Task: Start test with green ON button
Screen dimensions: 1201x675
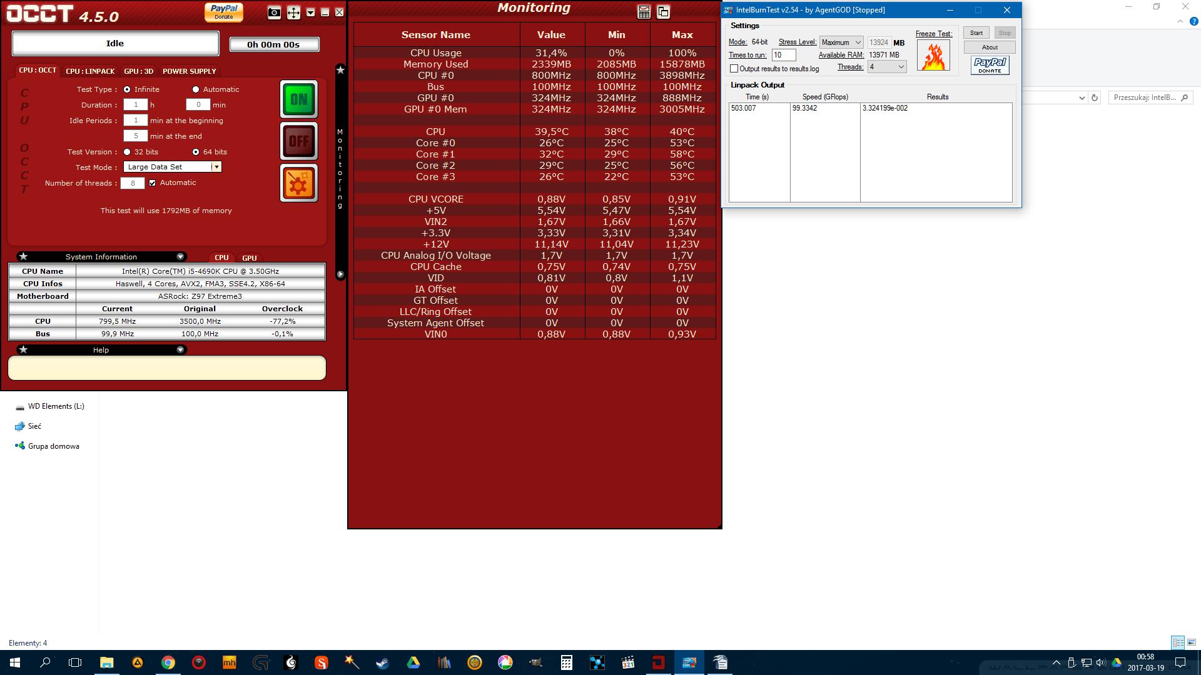Action: tap(299, 99)
